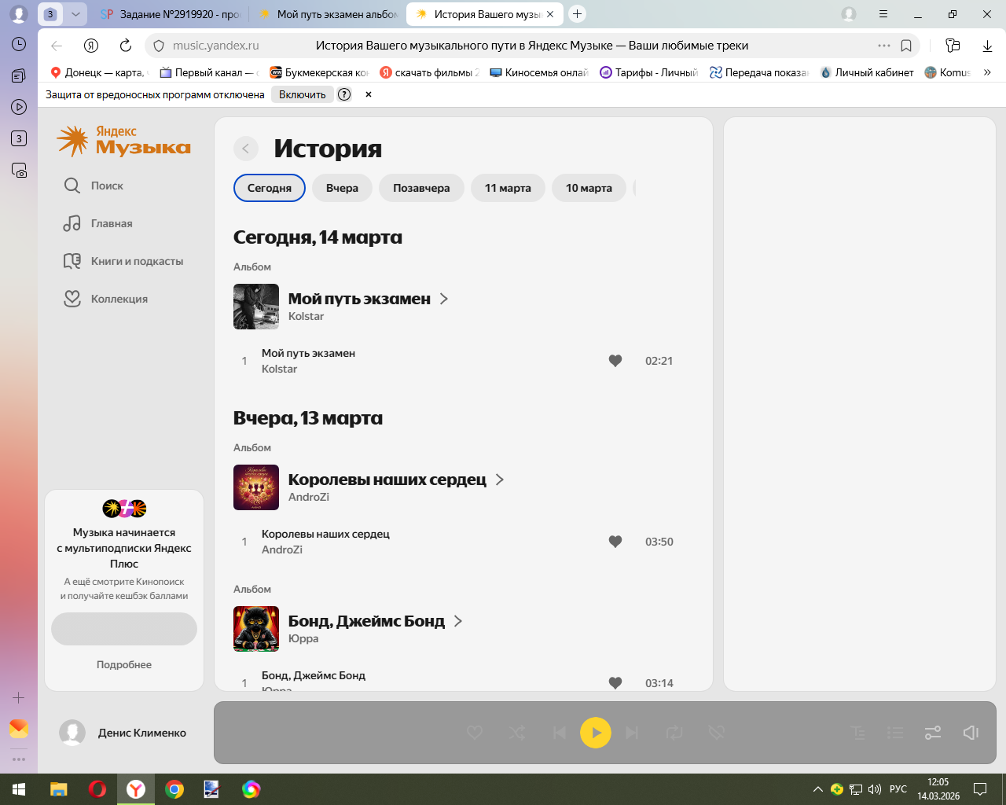
Task: Open the mail icon in browser side panel
Action: coord(19,729)
